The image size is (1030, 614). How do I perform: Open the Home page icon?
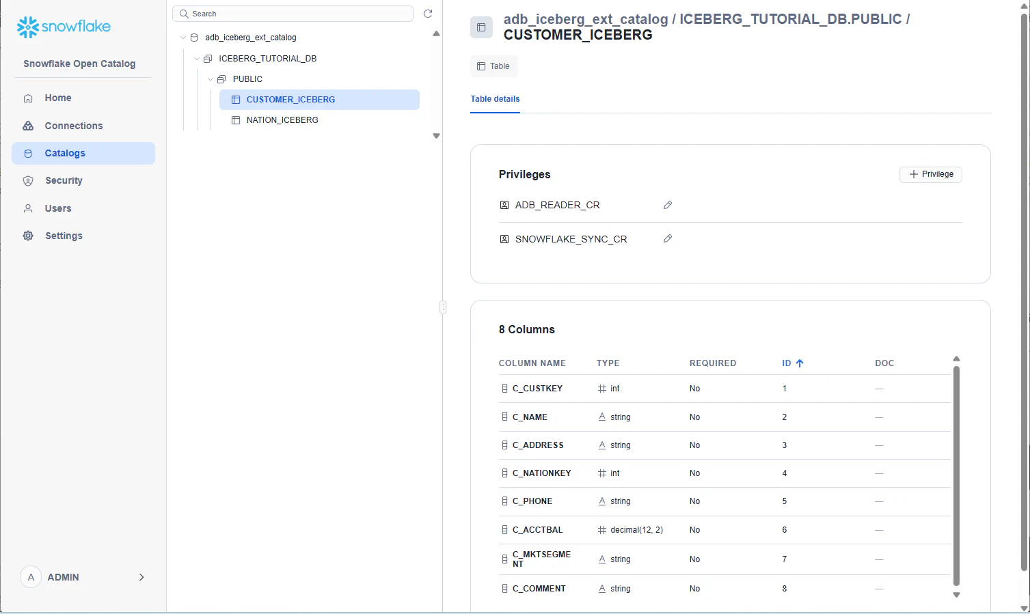[x=28, y=98]
